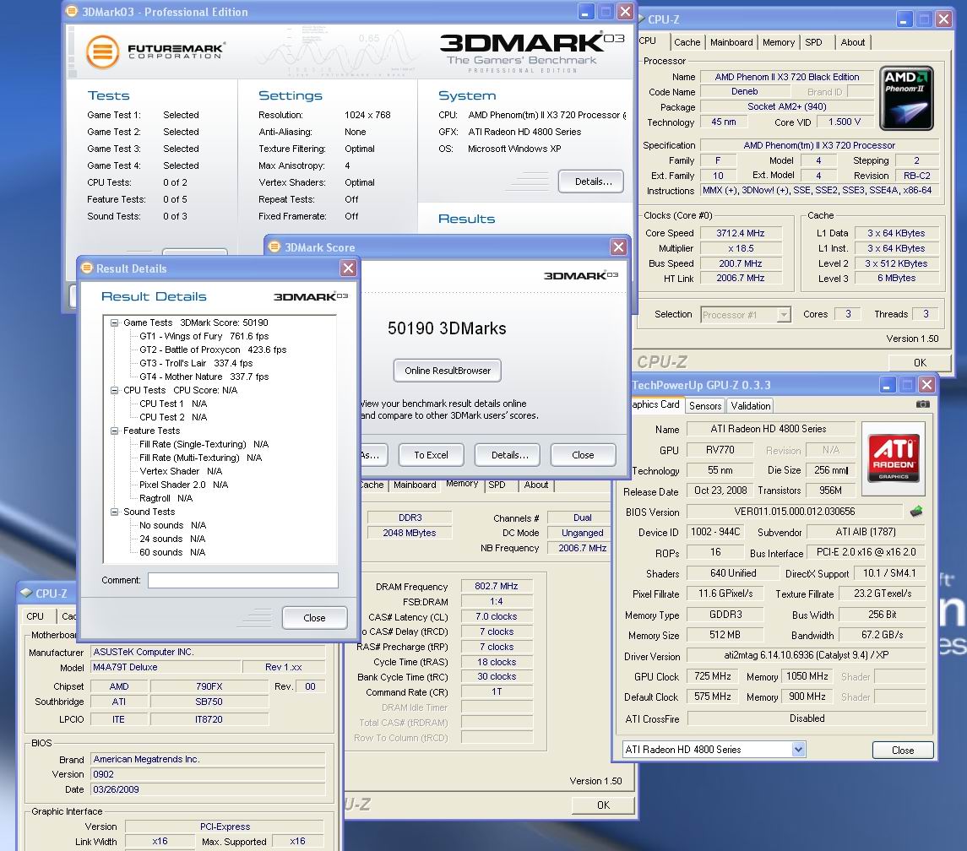
Task: Click OK in the middle CPU-Z window
Action: [603, 805]
